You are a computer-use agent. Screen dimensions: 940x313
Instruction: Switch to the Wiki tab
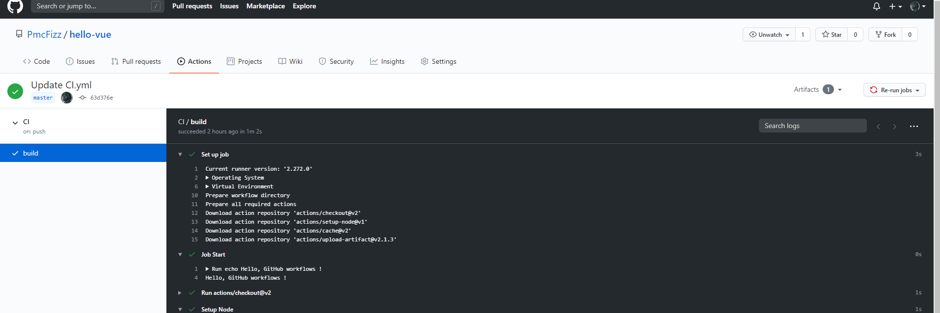click(290, 61)
